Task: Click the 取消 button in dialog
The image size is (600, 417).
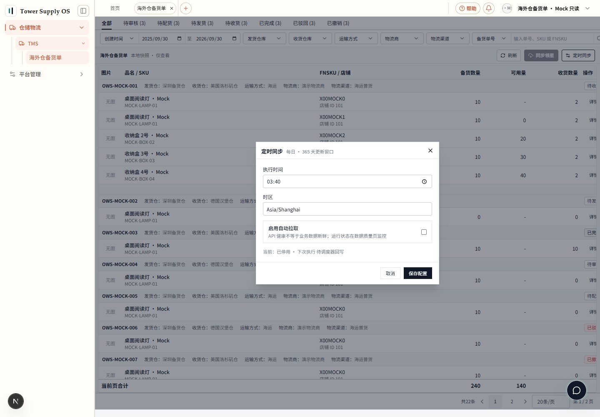Action: [390, 273]
